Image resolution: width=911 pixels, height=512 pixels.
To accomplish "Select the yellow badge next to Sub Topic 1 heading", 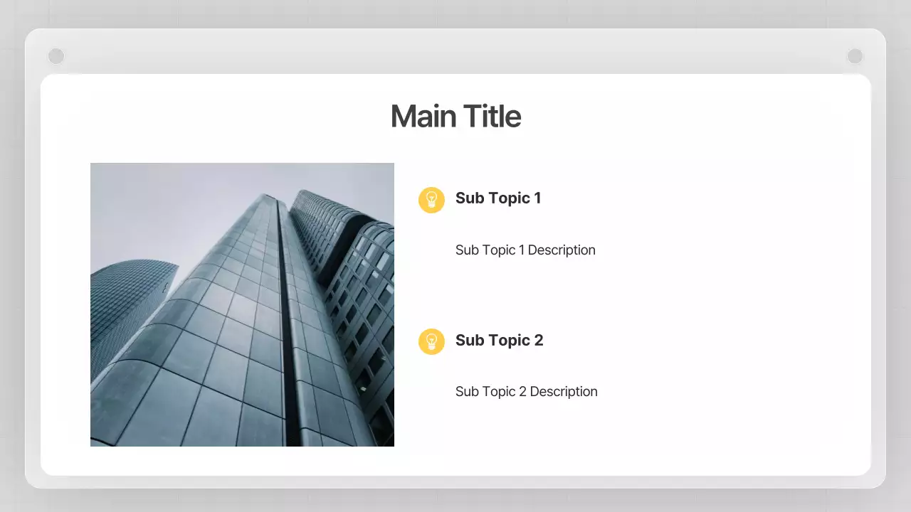I will click(431, 200).
